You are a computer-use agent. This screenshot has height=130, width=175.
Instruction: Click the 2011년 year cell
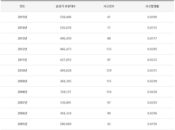(22, 60)
